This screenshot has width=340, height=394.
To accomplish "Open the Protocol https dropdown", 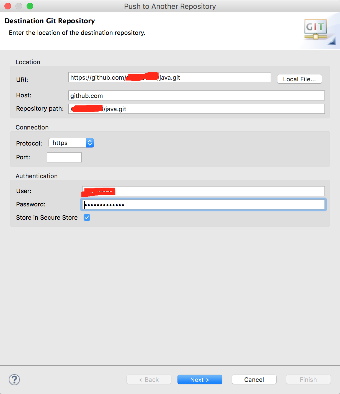I will pyautogui.click(x=71, y=143).
